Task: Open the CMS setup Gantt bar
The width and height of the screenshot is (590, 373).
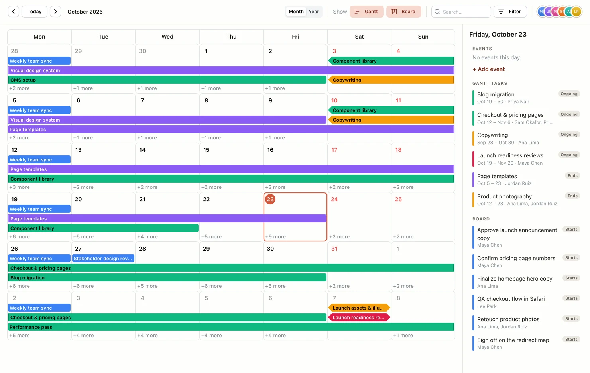Action: coord(167,80)
